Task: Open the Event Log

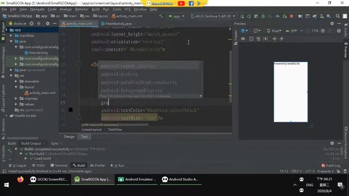Action: [x=331, y=166]
